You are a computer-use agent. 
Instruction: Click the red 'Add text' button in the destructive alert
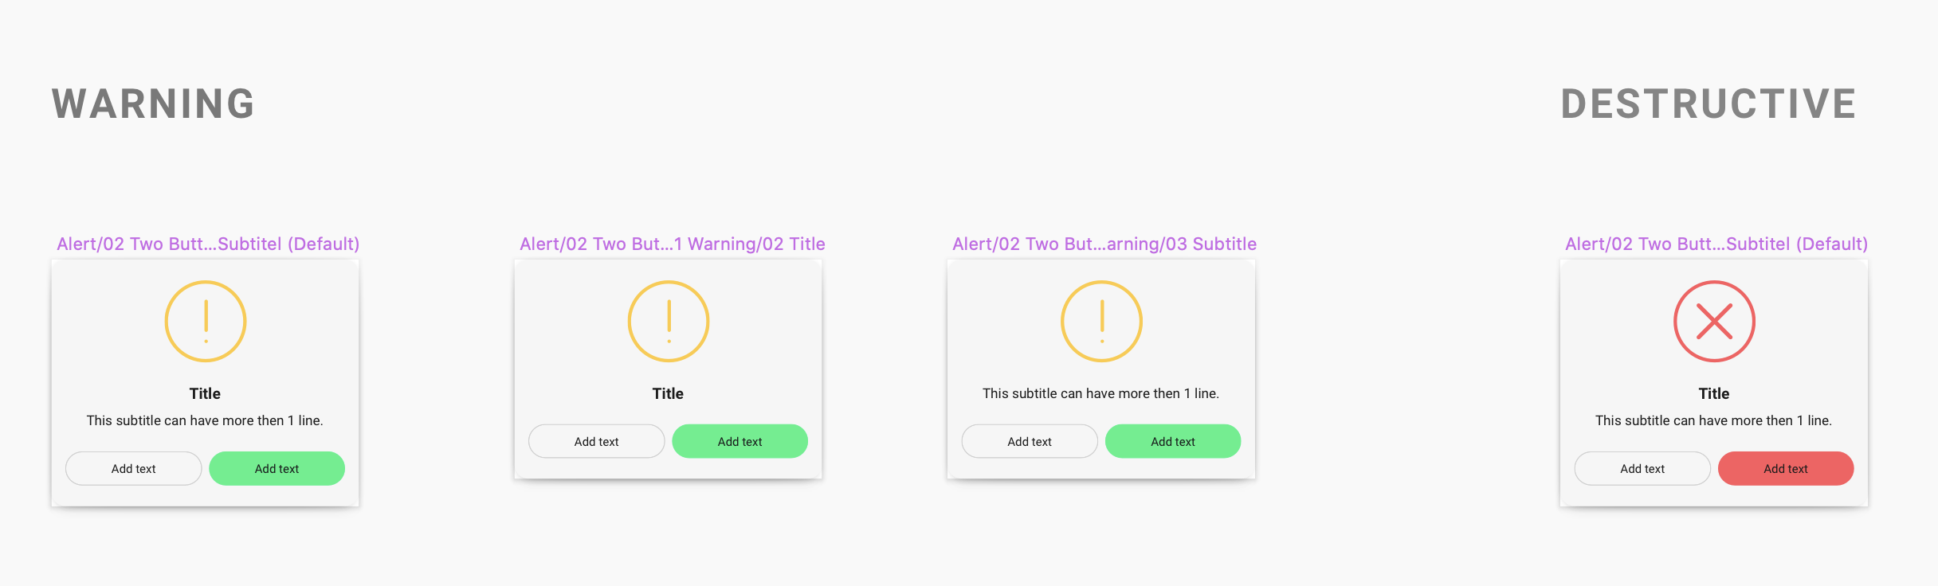(x=1785, y=468)
